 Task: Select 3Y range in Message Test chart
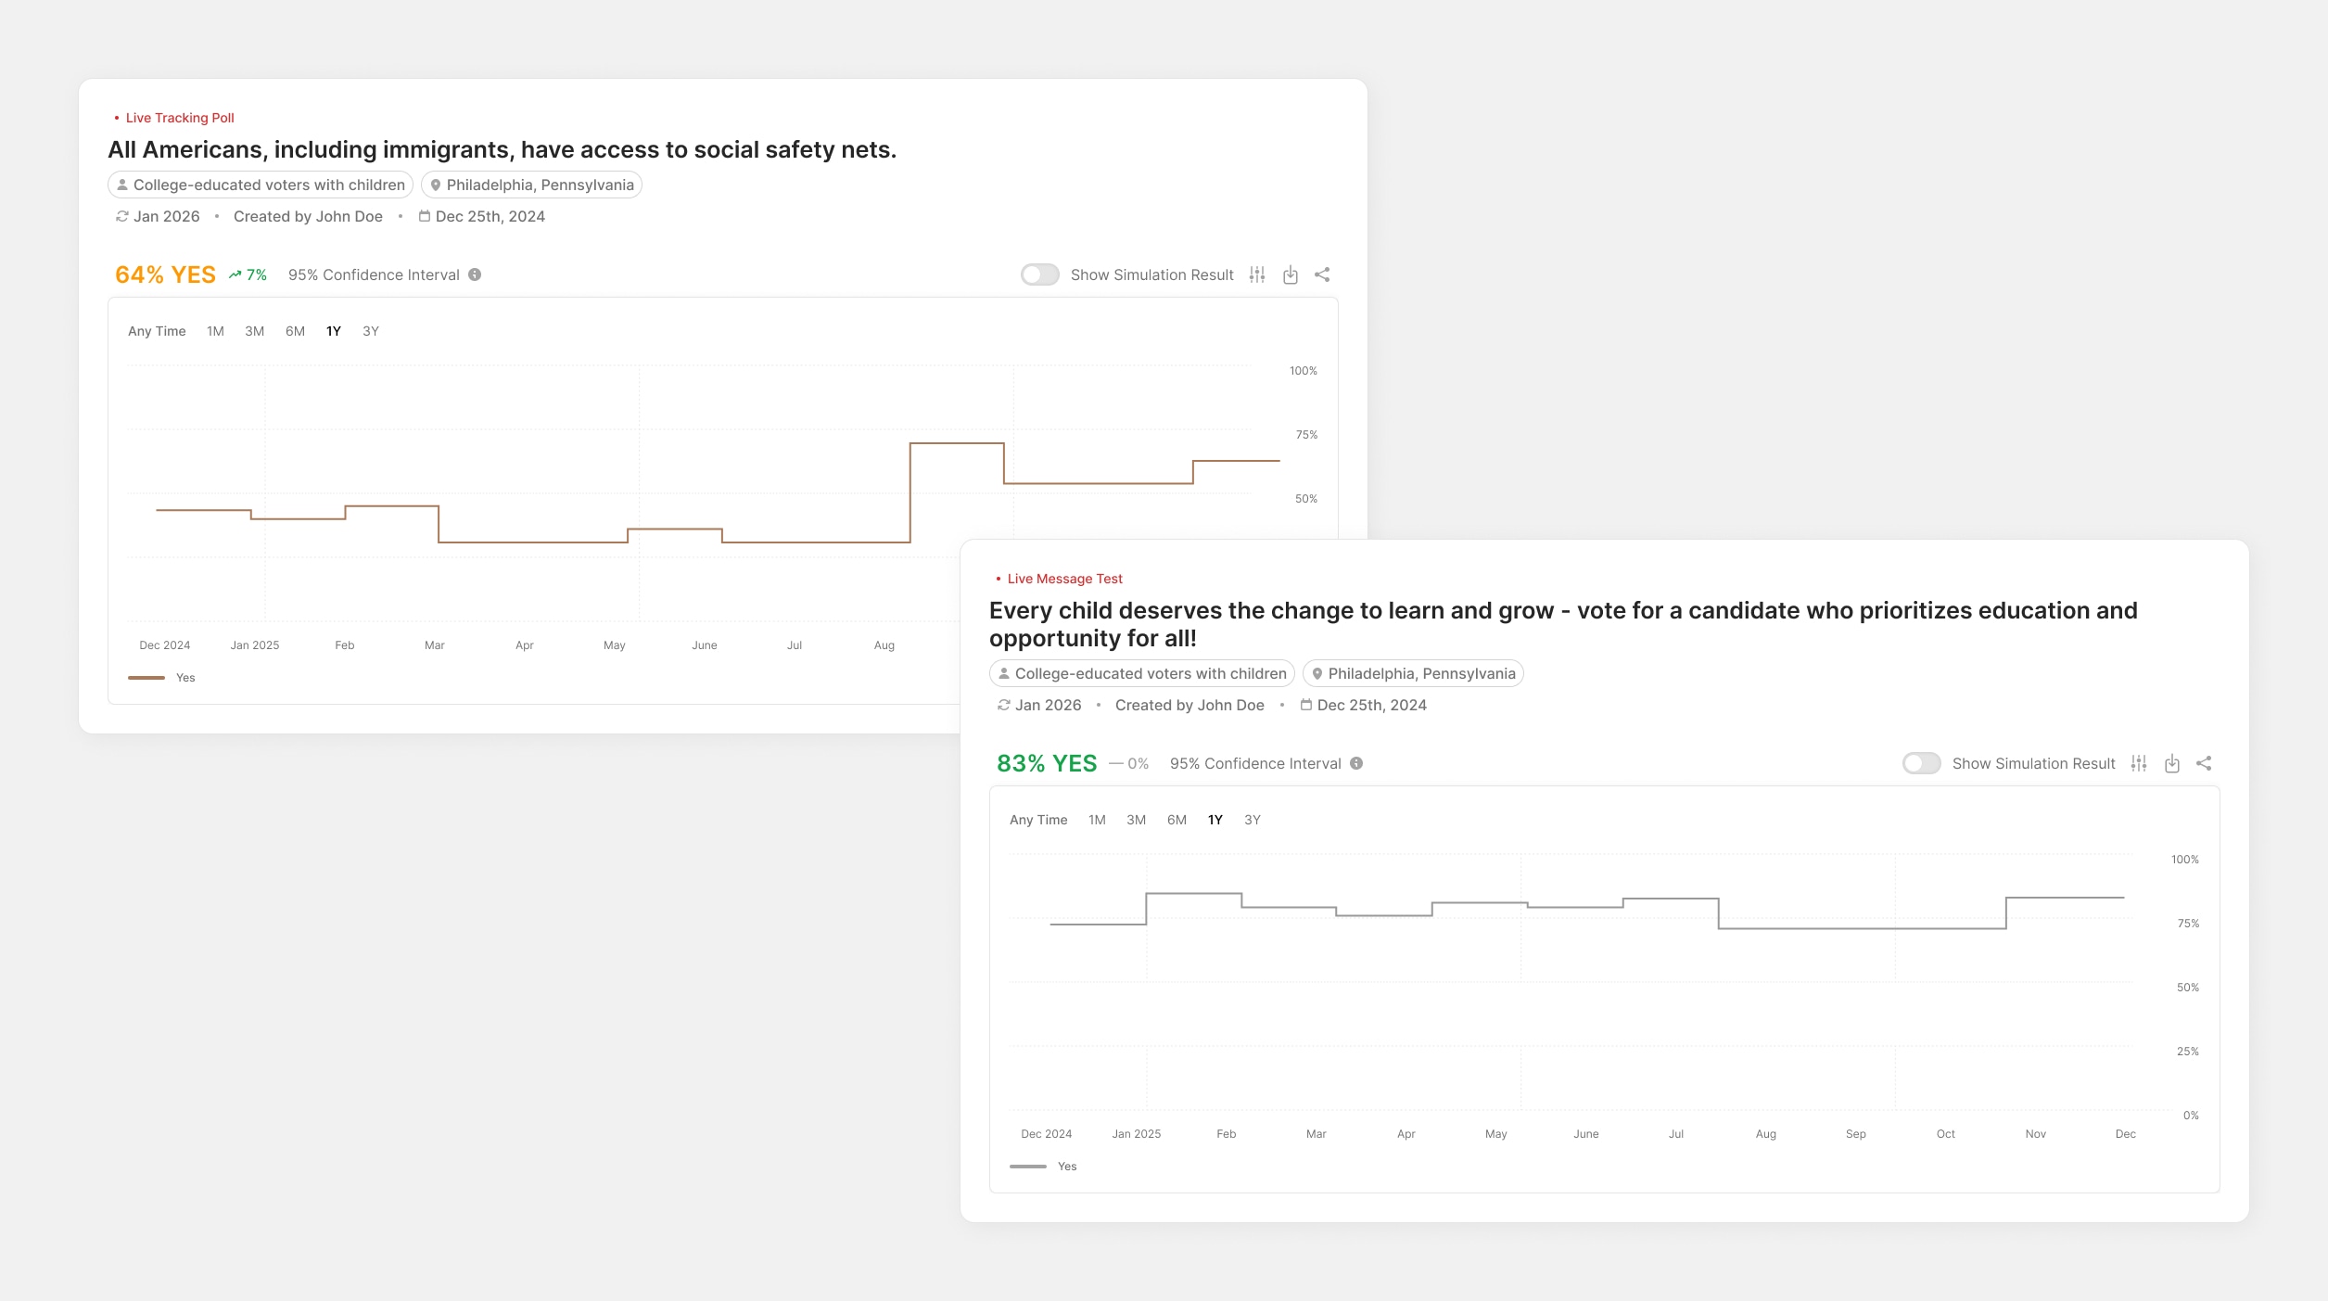(1253, 820)
